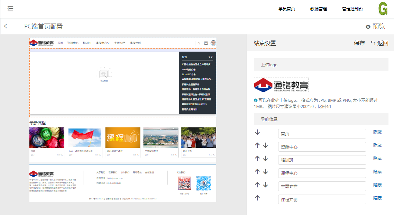Viewport: 394px width, 215px height.
Task: Hide the 课程共创 navigation item
Action: (x=377, y=198)
